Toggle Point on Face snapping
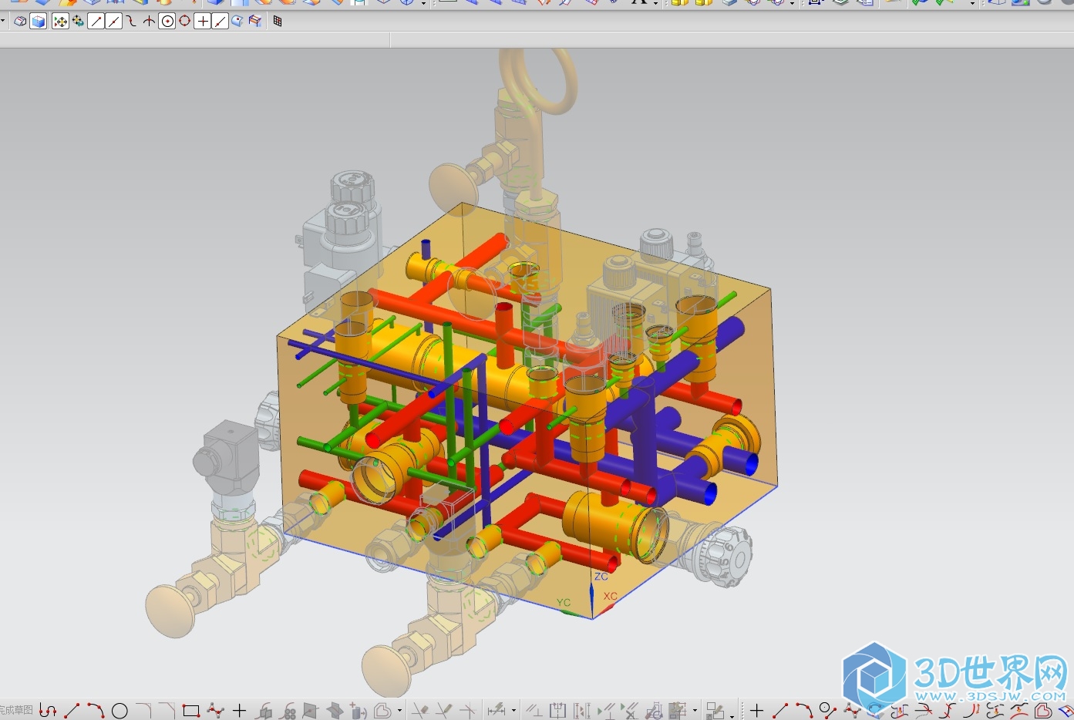1074x720 pixels. [x=237, y=22]
